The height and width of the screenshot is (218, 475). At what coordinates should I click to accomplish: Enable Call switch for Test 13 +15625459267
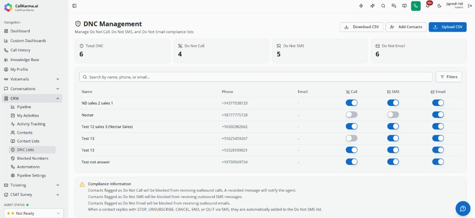[352, 138]
